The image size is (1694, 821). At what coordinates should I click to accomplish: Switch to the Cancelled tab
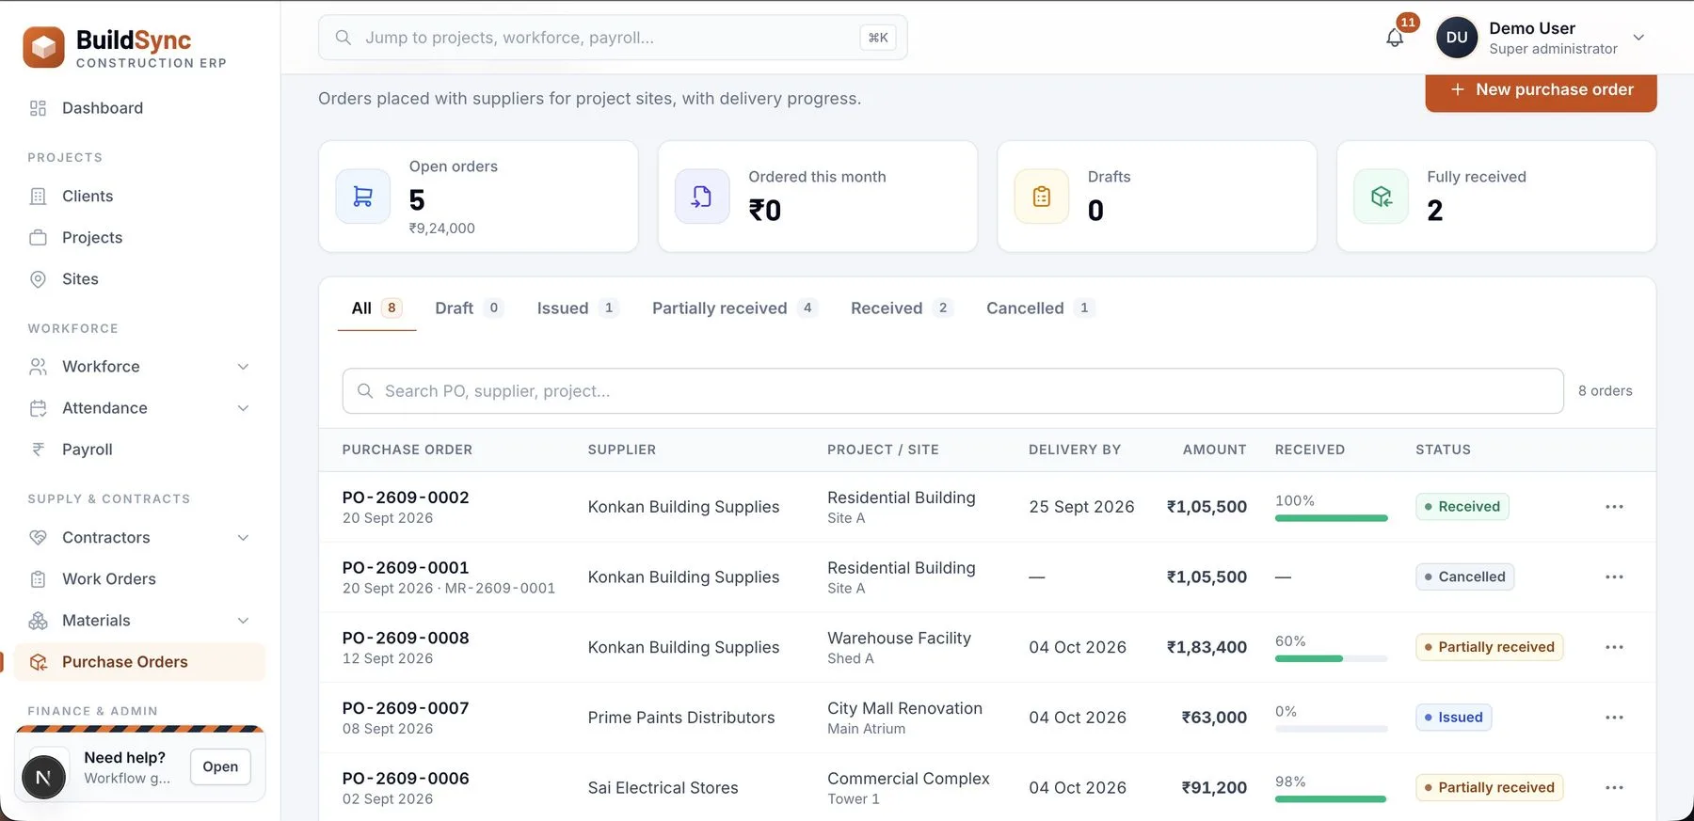click(x=1040, y=308)
